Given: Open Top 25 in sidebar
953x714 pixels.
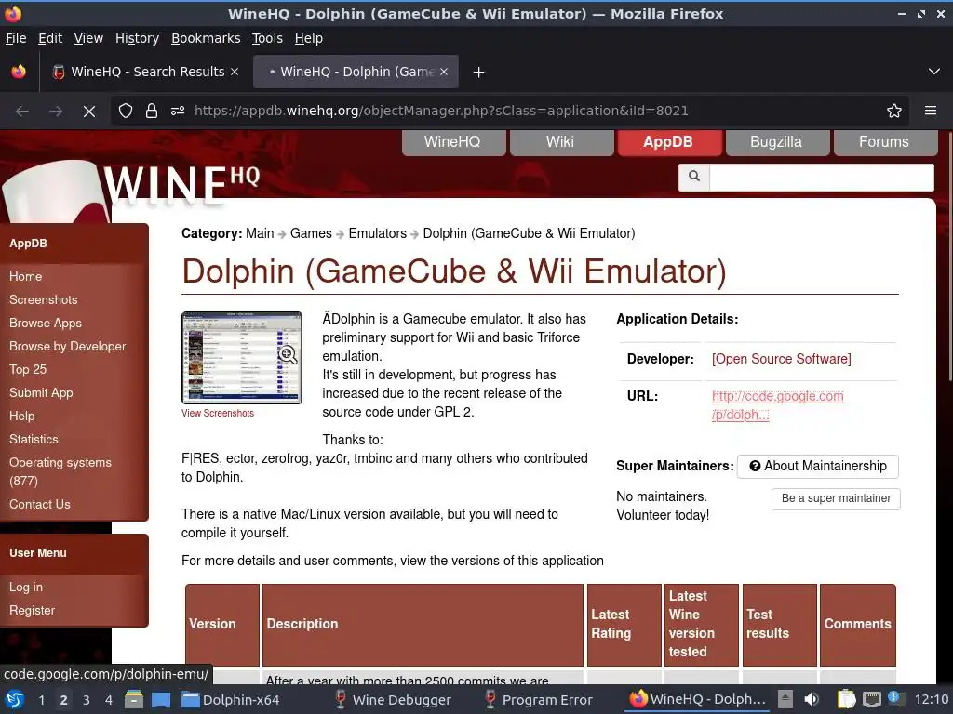Looking at the screenshot, I should pos(27,370).
